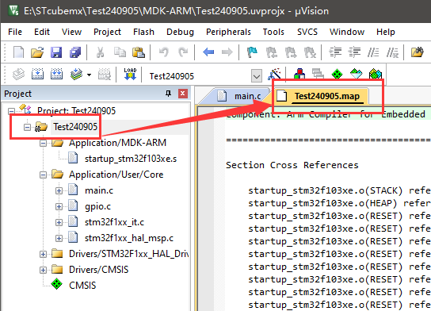This screenshot has width=431, height=311.
Task: Open Options for Target with the magic wand icon
Action: [x=274, y=75]
